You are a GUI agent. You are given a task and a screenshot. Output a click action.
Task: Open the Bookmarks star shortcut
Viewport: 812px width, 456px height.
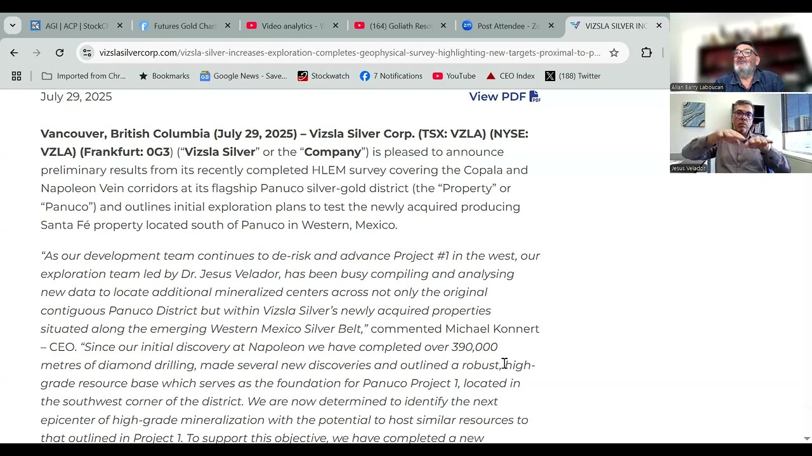point(164,76)
